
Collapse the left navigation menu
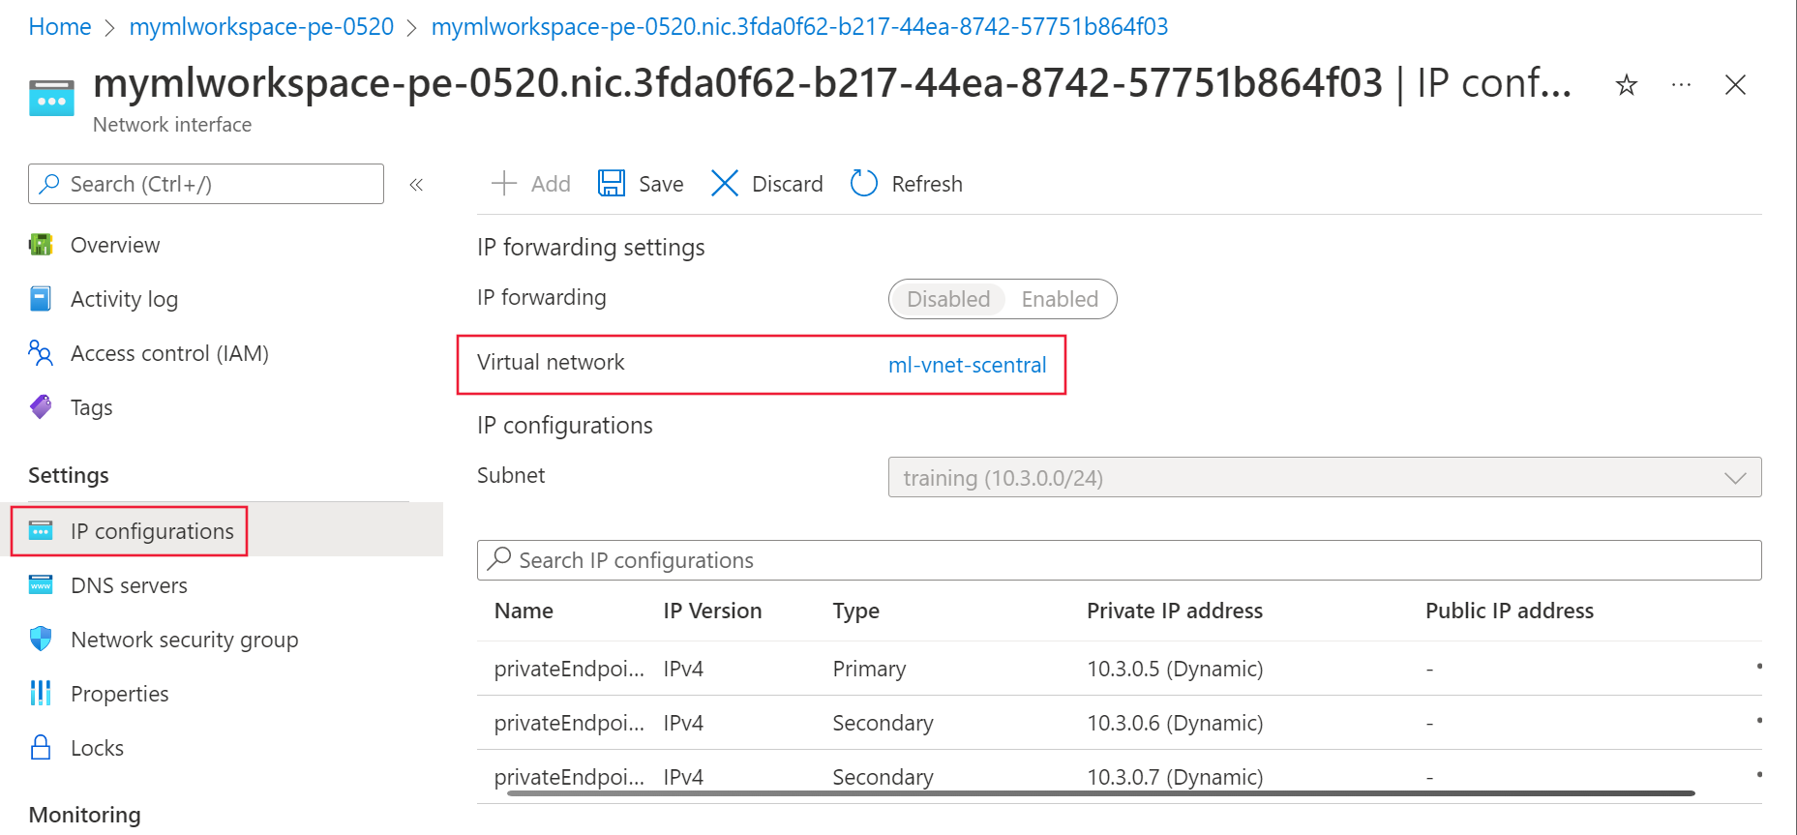pyautogui.click(x=416, y=185)
